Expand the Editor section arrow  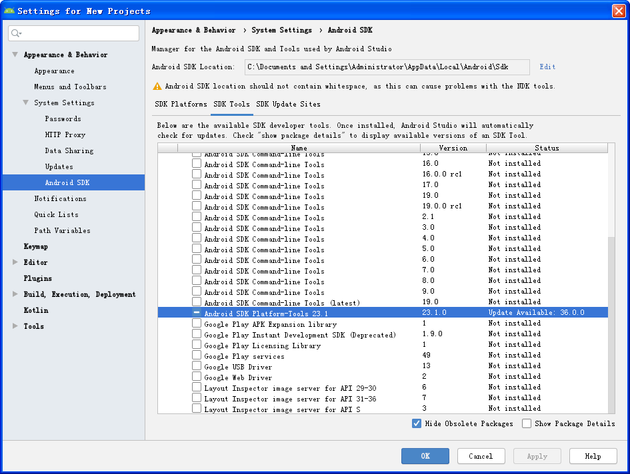[15, 262]
